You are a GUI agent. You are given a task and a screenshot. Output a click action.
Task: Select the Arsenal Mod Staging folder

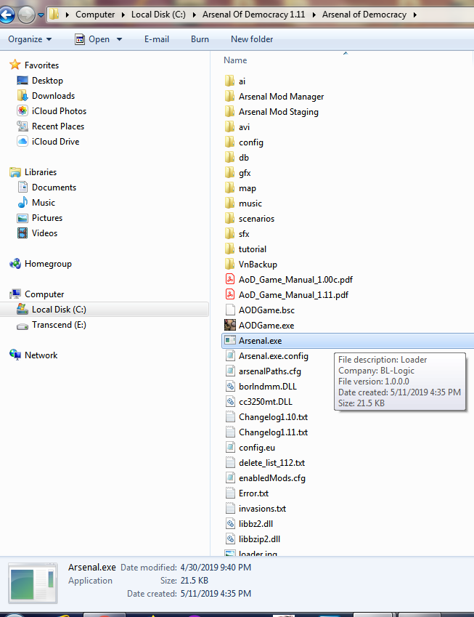click(x=271, y=112)
